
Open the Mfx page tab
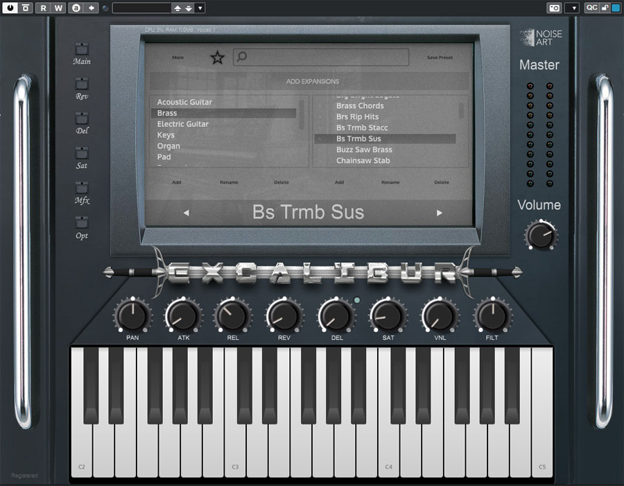(x=82, y=187)
